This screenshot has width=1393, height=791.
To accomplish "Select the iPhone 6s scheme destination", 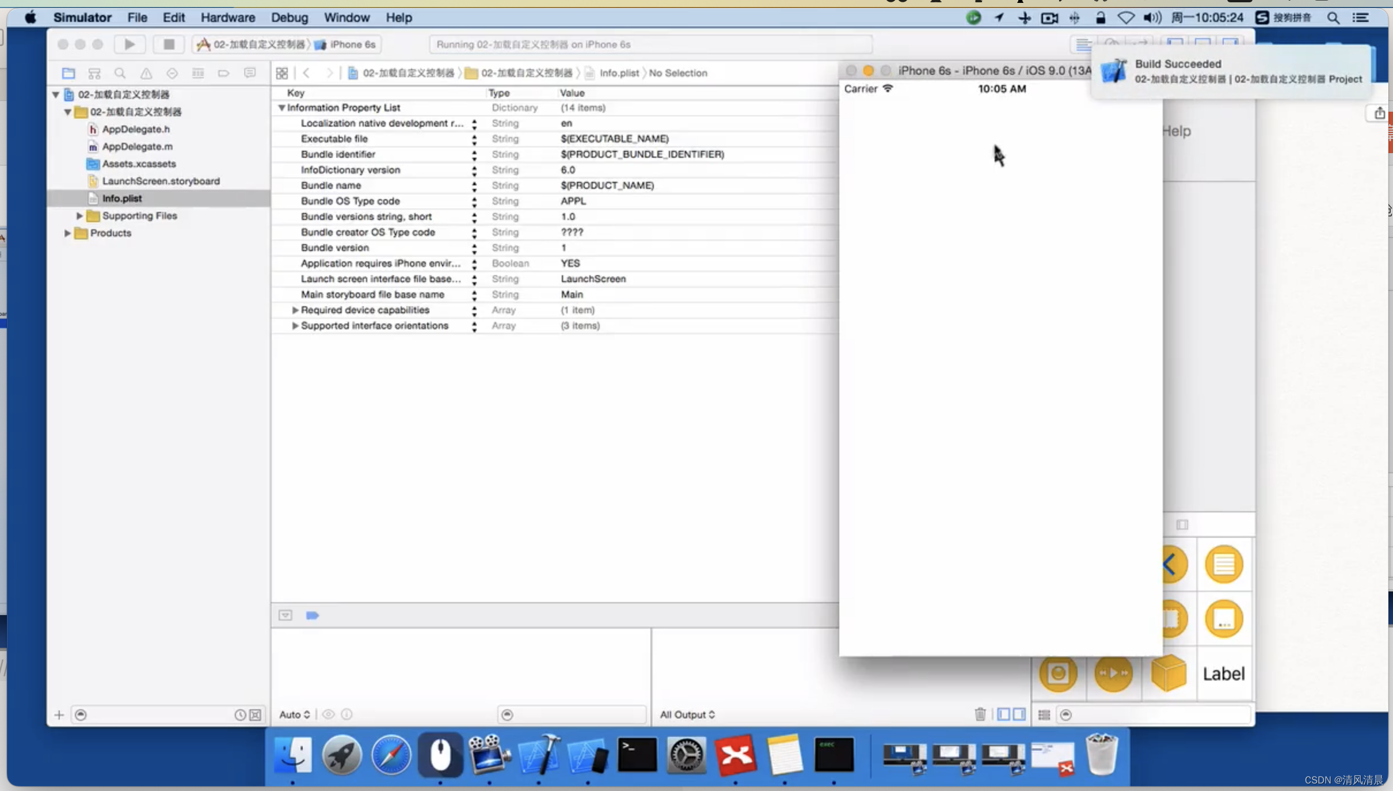I will (x=346, y=44).
